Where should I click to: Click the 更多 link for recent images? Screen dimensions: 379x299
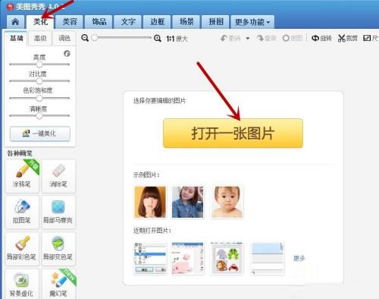[x=299, y=258]
